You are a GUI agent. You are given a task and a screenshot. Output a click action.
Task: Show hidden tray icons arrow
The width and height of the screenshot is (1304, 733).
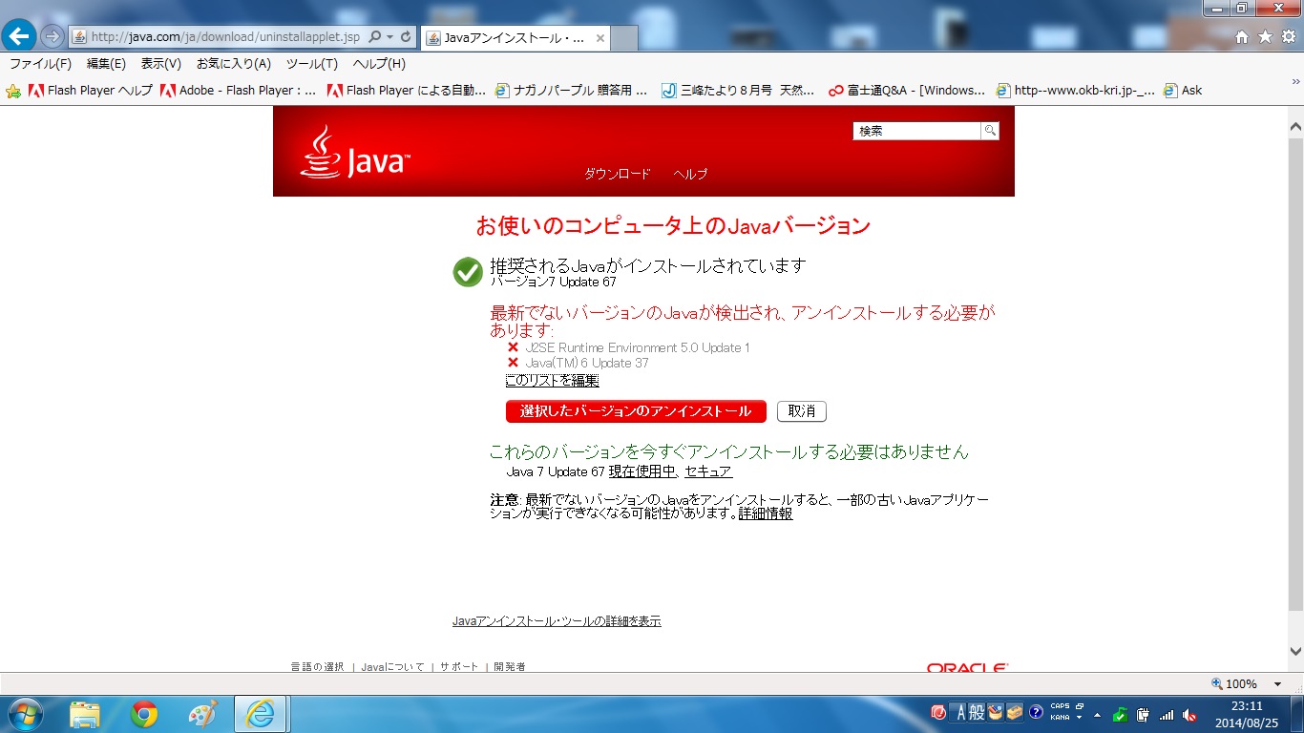[1097, 715]
